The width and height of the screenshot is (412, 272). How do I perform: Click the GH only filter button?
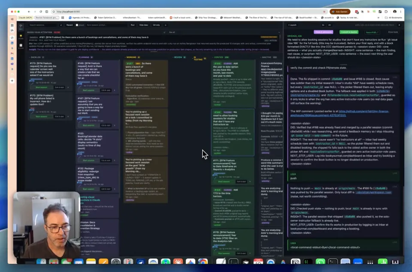click(x=156, y=25)
